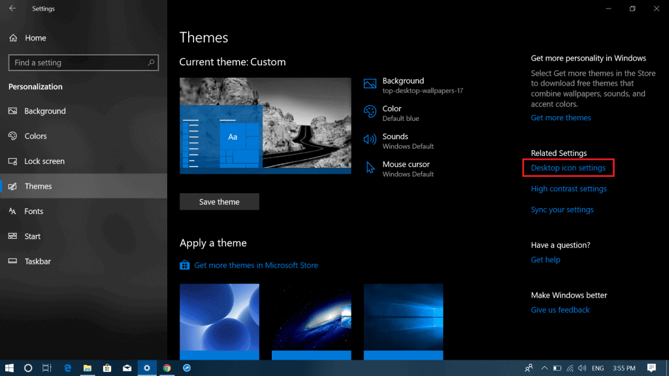This screenshot has width=669, height=376.
Task: Click the Microsoft Store bag icon
Action: (x=184, y=265)
